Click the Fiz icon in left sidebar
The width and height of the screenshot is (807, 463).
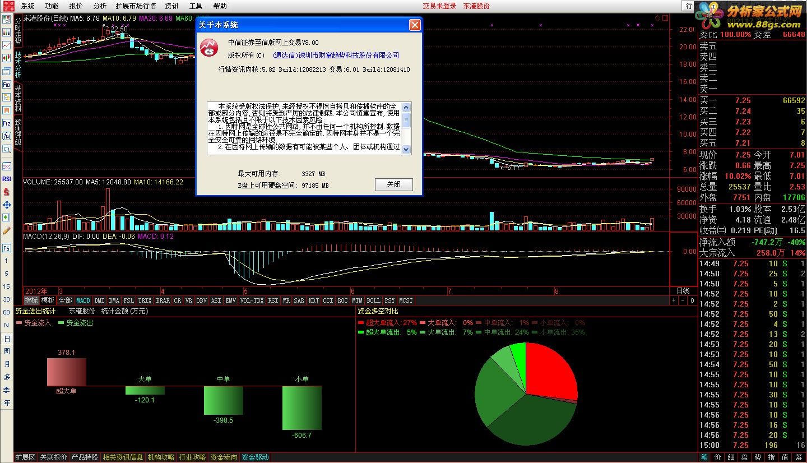coord(7,123)
